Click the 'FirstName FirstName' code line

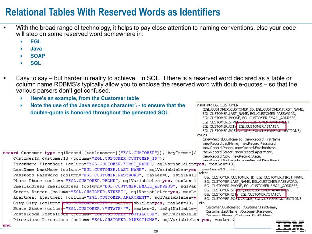(124, 164)
